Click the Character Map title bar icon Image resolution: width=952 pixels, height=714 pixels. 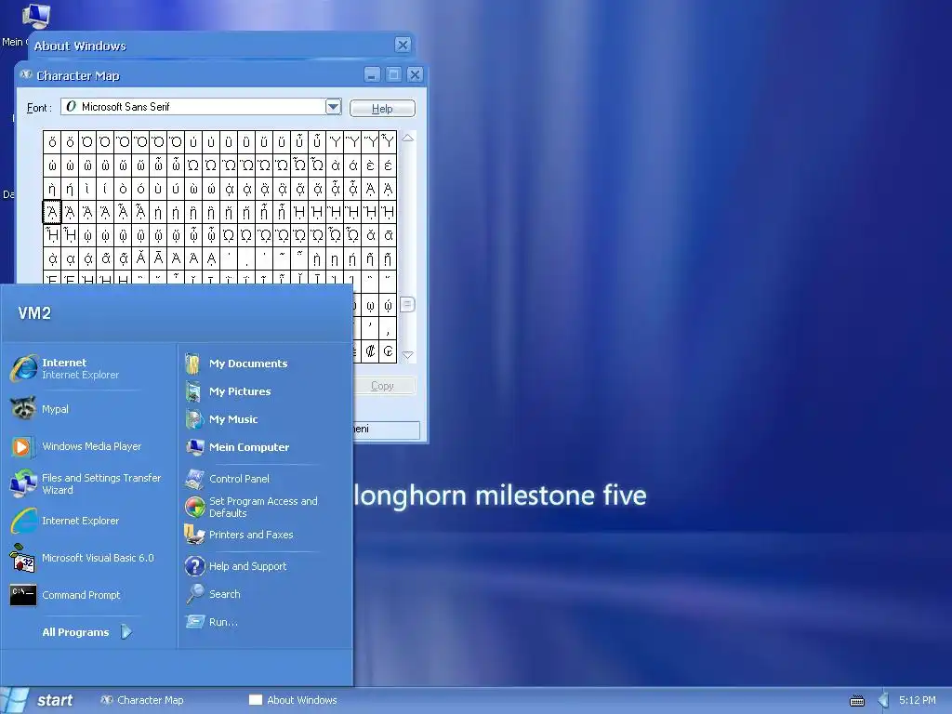click(x=26, y=74)
